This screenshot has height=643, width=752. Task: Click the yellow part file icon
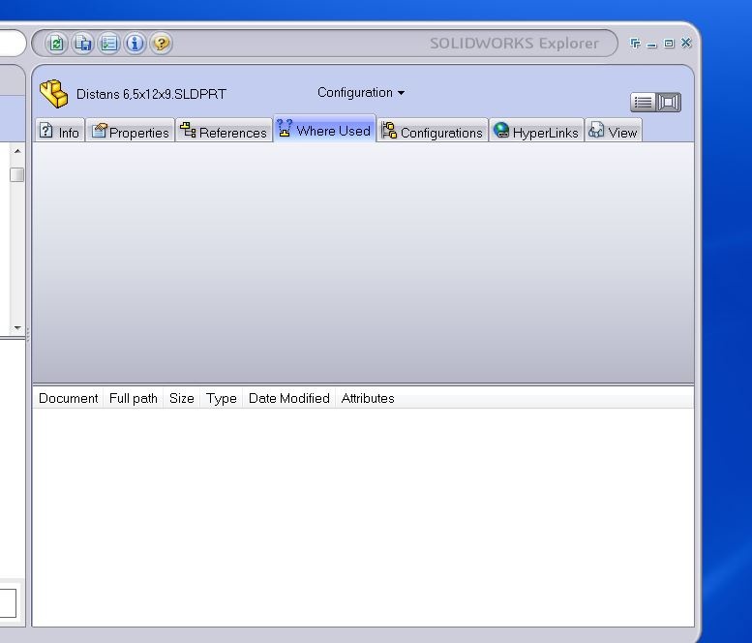pyautogui.click(x=54, y=93)
